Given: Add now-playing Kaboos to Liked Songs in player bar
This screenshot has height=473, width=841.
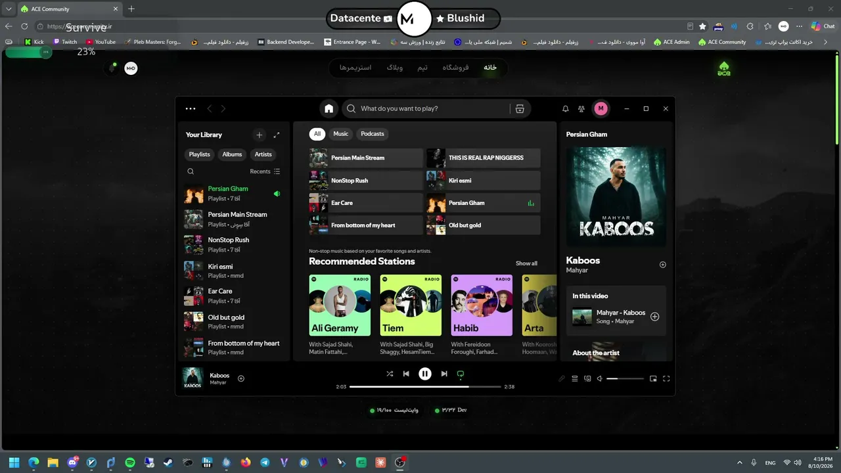Looking at the screenshot, I should coord(241,378).
